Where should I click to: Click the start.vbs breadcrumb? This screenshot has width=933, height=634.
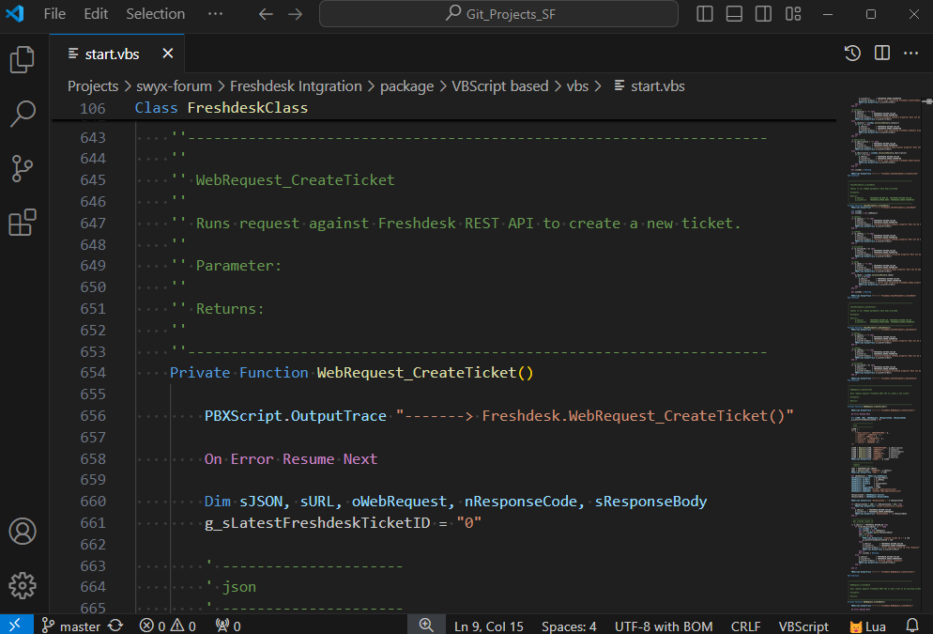650,86
